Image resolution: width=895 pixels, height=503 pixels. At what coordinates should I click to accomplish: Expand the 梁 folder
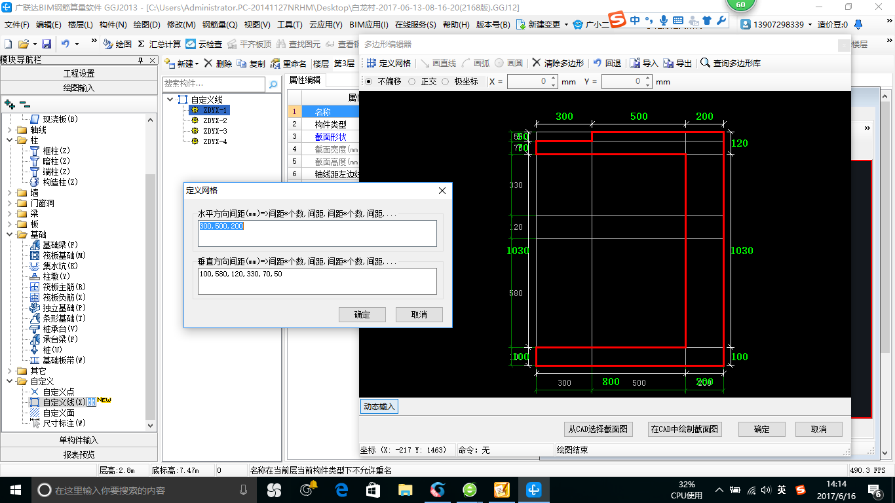(x=9, y=214)
